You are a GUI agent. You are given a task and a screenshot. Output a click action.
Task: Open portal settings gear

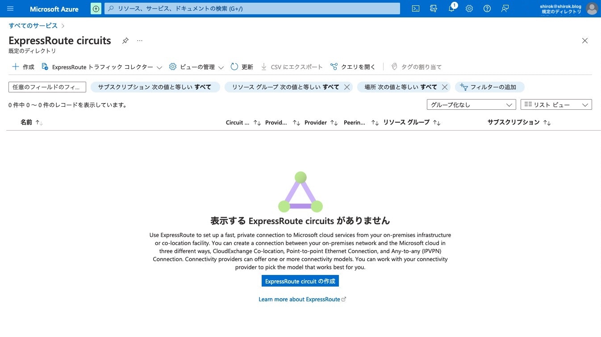pos(469,8)
